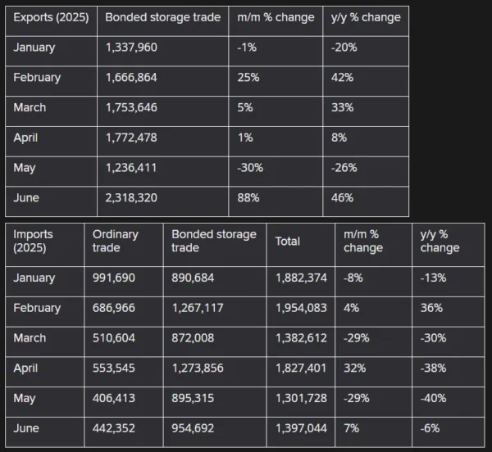Click the June exports value 2,318,320

(131, 197)
